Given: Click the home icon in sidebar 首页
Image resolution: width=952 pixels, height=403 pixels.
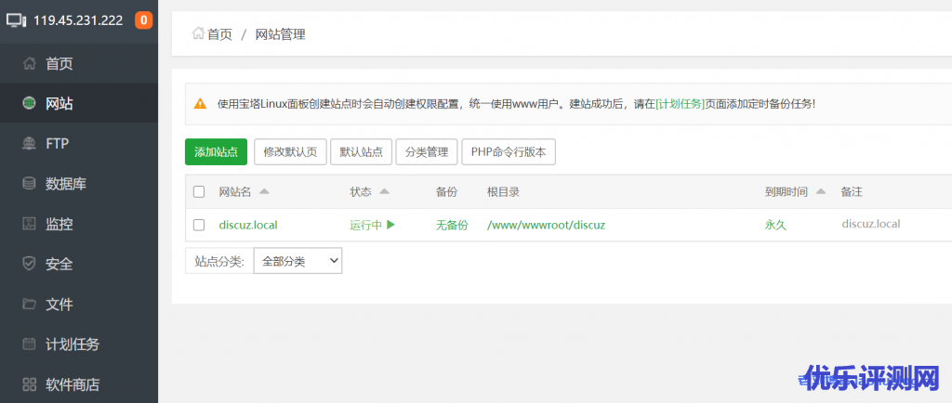Looking at the screenshot, I should point(29,63).
